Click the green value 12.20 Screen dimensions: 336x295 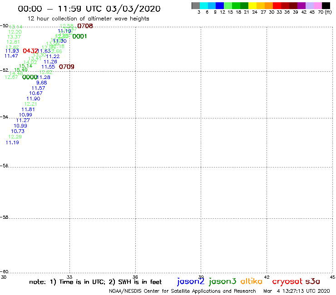pos(15,32)
